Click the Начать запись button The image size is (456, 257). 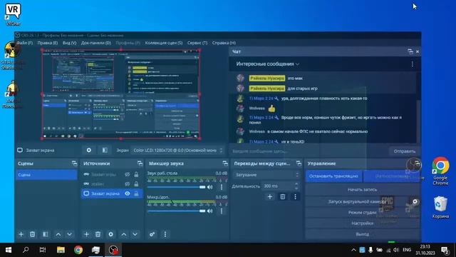point(362,190)
